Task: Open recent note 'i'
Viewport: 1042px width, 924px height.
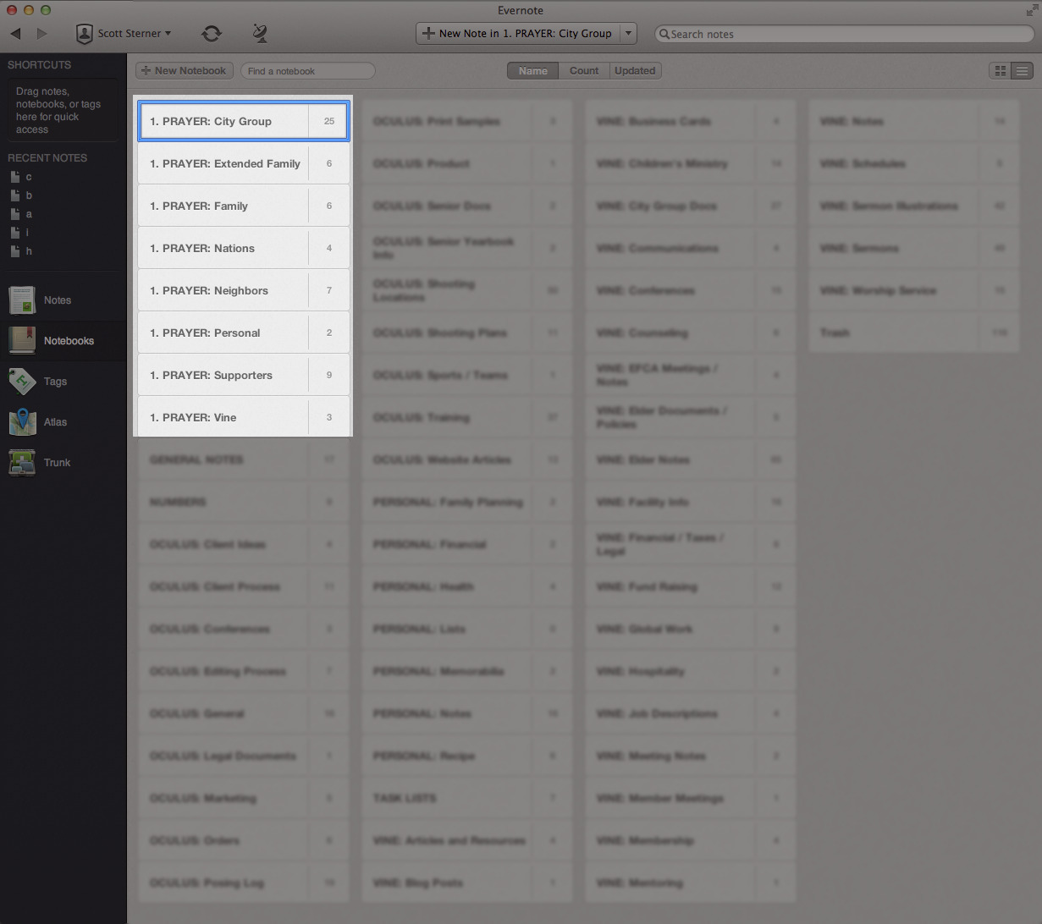Action: pyautogui.click(x=22, y=233)
